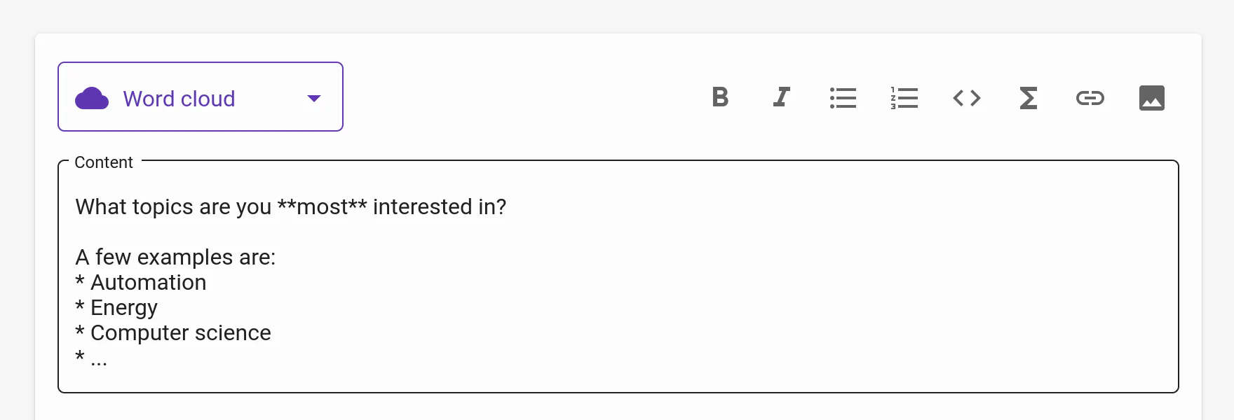Place cursor on the Automation bullet
1234x420 pixels.
click(x=148, y=283)
